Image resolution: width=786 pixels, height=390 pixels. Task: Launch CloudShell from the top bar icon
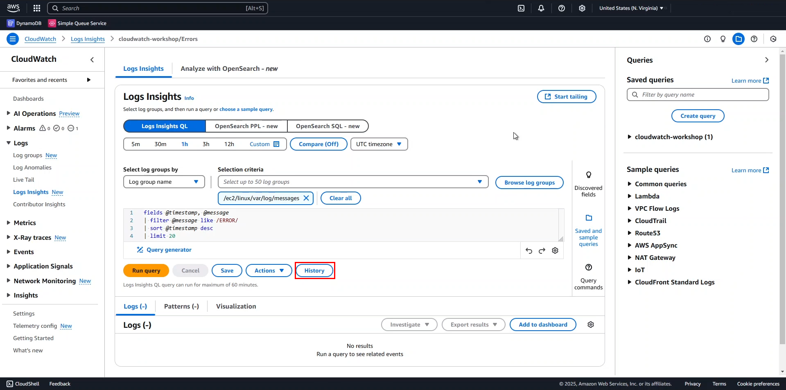(521, 8)
